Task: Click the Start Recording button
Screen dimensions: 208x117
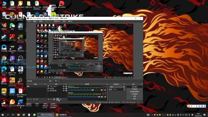Action: tap(134, 89)
